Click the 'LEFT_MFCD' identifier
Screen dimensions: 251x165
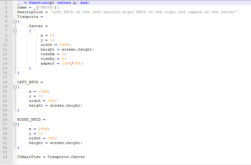point(28,82)
